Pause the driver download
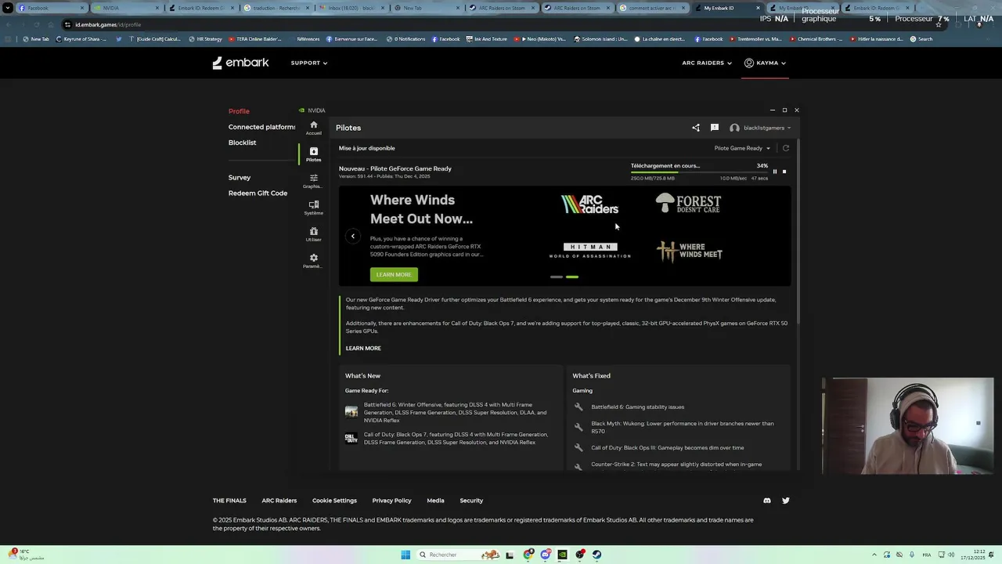The height and width of the screenshot is (564, 1002). [x=775, y=172]
